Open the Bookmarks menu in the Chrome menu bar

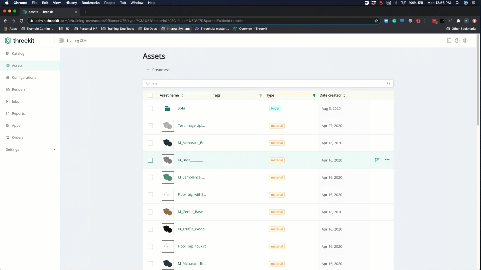[90, 3]
